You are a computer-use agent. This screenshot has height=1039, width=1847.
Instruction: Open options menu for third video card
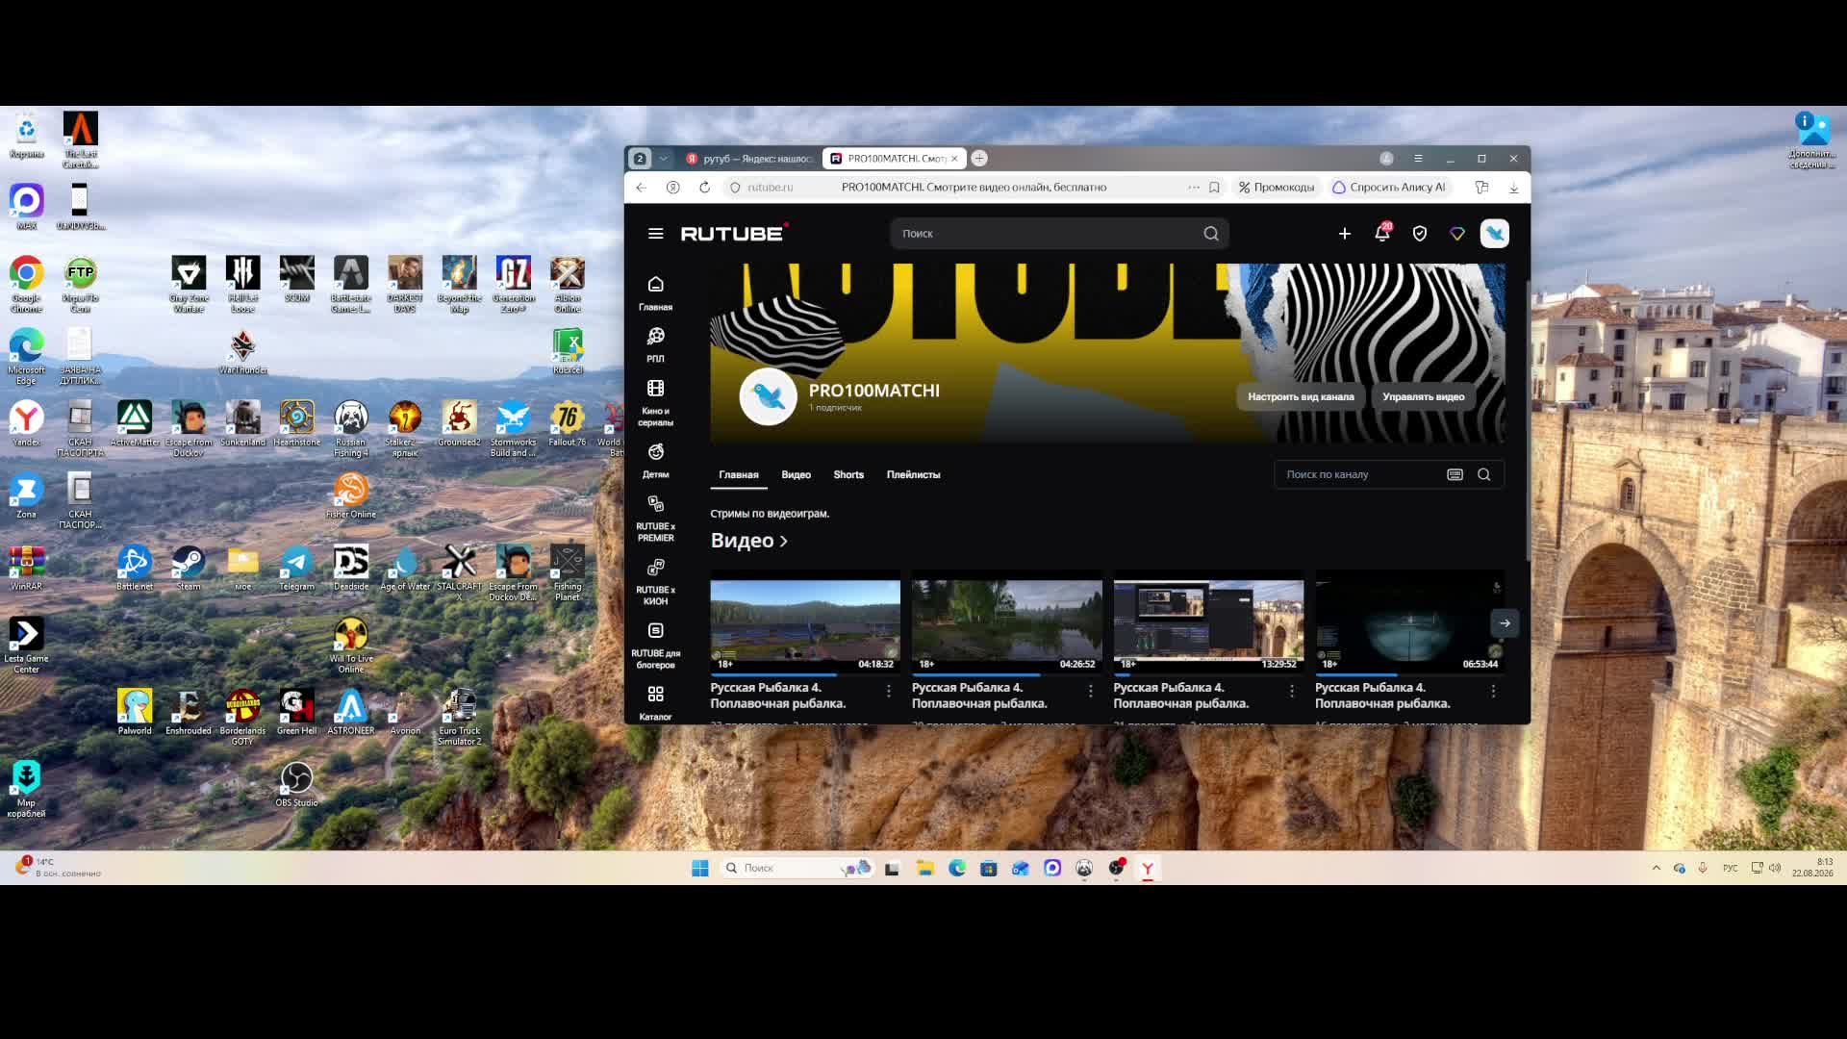[1292, 691]
